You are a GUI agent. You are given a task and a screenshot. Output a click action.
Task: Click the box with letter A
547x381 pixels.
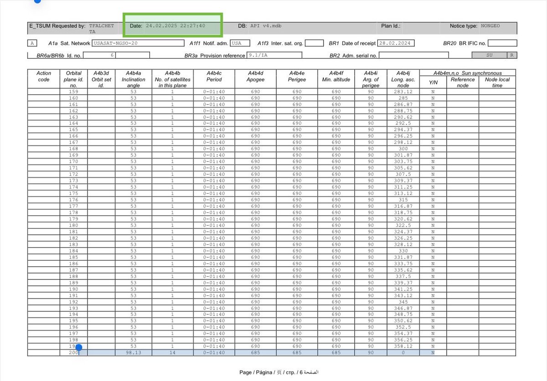(32, 43)
